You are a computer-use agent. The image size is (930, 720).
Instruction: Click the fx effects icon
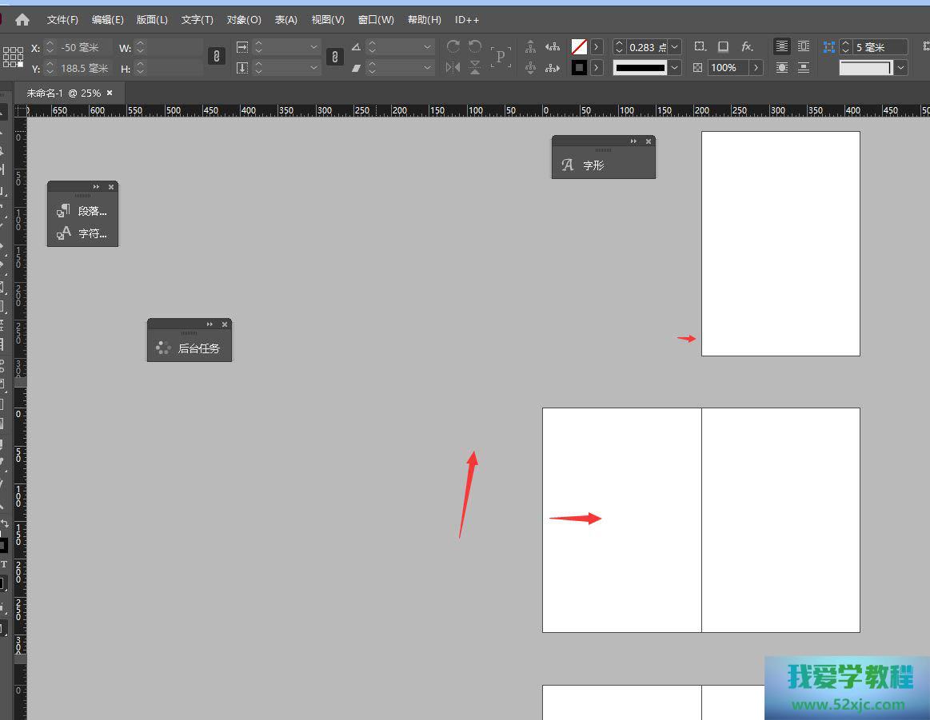point(747,47)
